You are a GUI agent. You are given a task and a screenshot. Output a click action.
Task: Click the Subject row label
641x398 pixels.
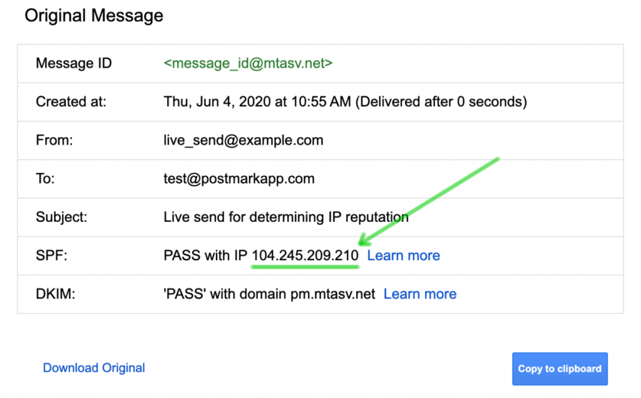[62, 217]
